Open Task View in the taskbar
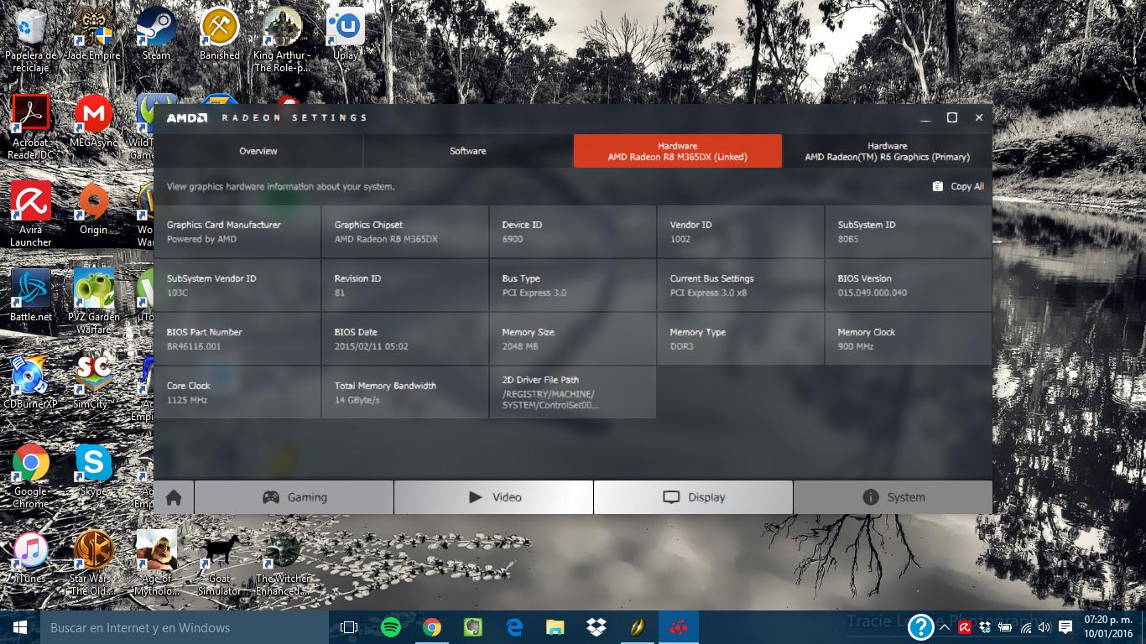This screenshot has height=644, width=1146. 349,627
